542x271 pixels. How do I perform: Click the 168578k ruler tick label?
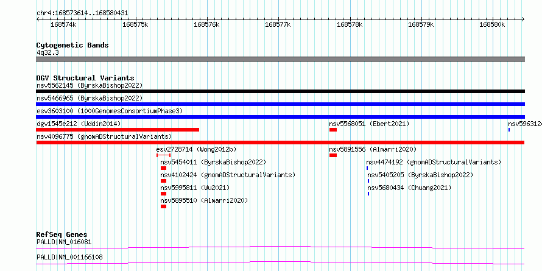coord(350,24)
